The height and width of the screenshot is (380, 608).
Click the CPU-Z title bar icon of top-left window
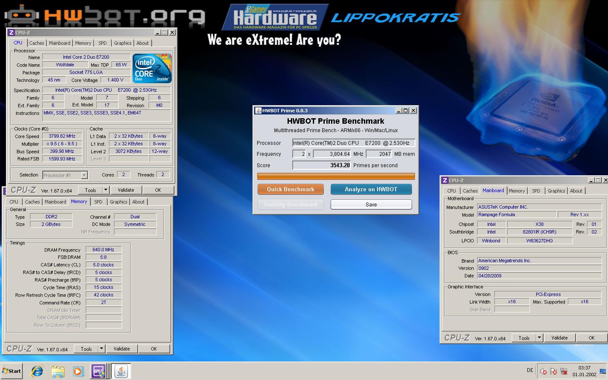point(11,33)
